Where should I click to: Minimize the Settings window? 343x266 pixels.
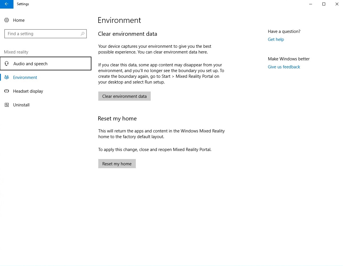[311, 4]
